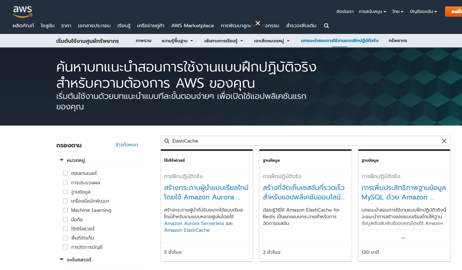
Task: Go to the ภาพรวม tab
Action: 144,41
